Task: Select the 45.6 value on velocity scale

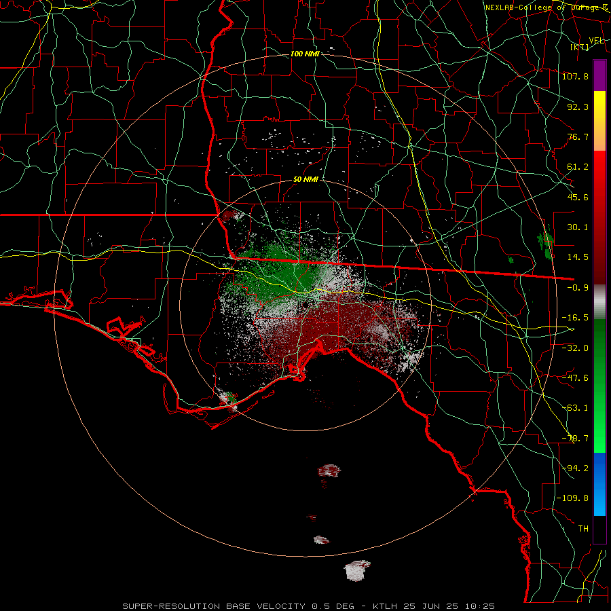Action: point(578,197)
